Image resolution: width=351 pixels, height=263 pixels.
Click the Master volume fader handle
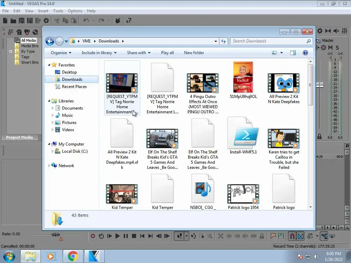(320, 85)
